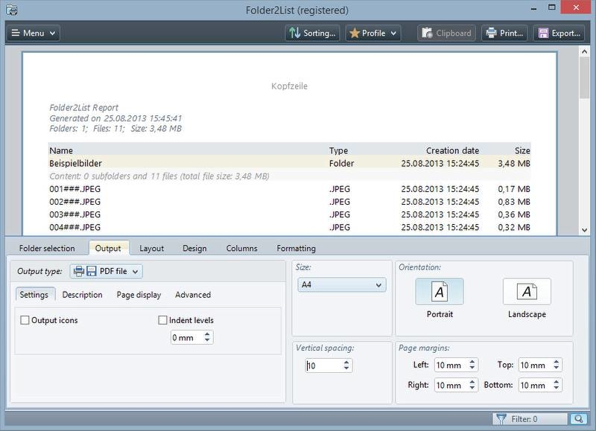Switch to the Layout tab
The image size is (596, 431).
(152, 248)
